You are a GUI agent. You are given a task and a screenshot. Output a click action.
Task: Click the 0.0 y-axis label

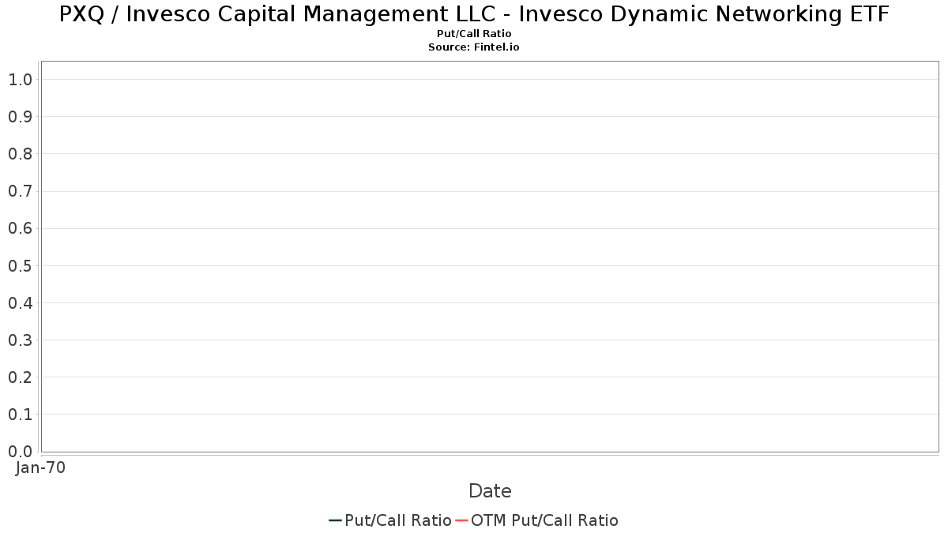click(21, 452)
